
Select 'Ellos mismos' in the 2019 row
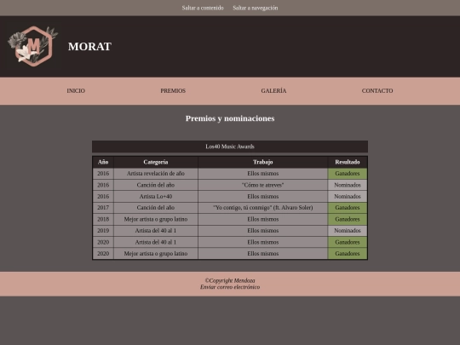click(x=263, y=231)
